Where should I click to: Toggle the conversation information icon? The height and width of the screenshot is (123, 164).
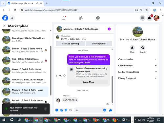point(109,29)
